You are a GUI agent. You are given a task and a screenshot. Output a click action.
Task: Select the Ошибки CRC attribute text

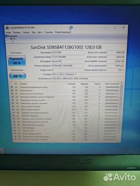point(28,131)
